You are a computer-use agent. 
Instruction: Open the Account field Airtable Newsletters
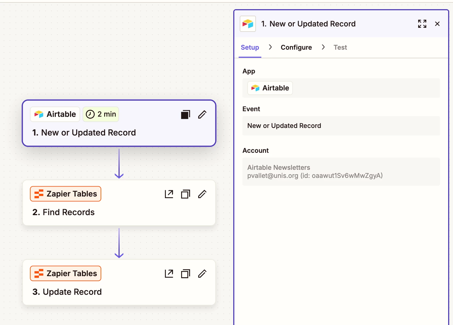[341, 172]
